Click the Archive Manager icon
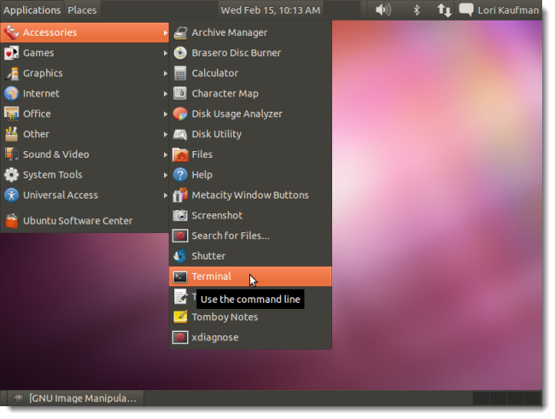 pos(180,33)
